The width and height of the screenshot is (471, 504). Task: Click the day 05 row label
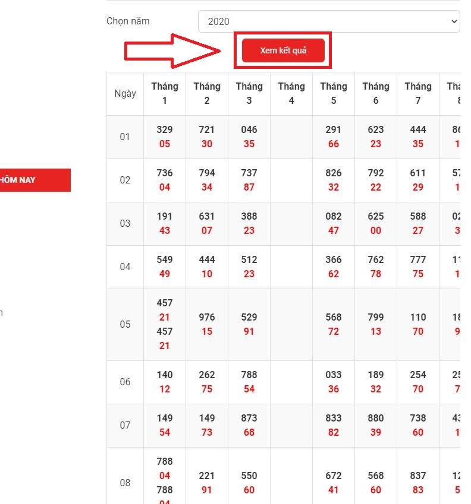pos(125,325)
